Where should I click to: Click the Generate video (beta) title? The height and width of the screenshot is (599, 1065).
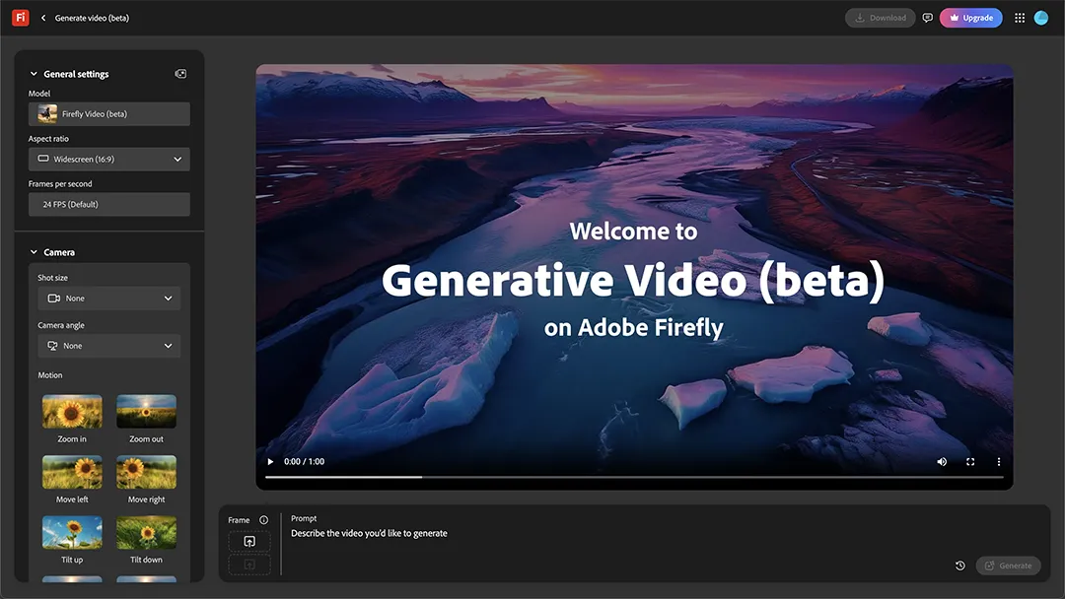(x=92, y=19)
